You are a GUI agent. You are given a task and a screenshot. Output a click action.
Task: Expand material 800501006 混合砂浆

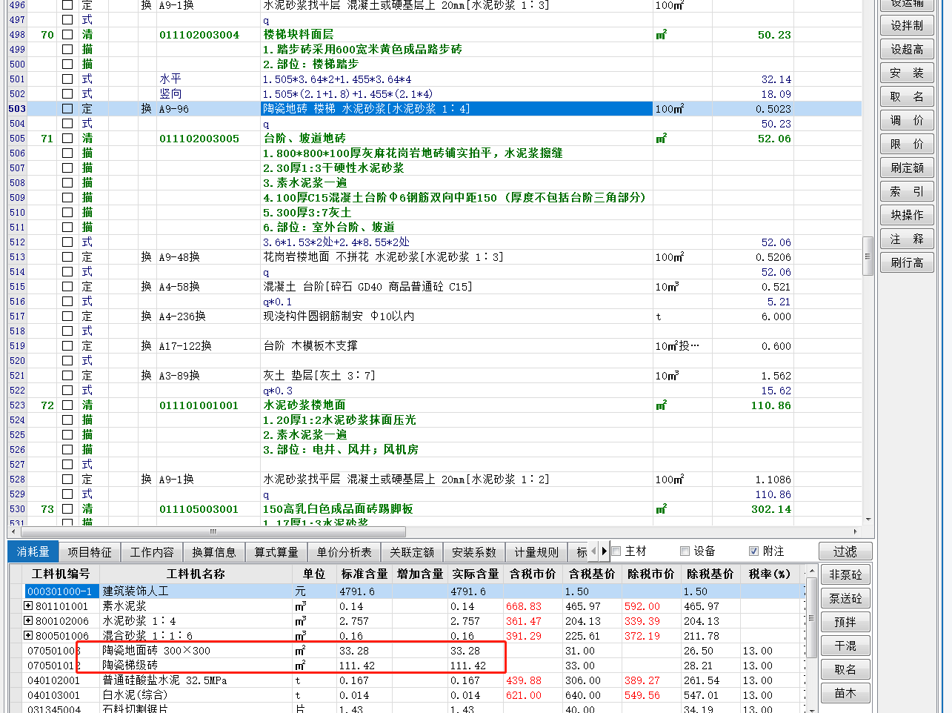28,635
